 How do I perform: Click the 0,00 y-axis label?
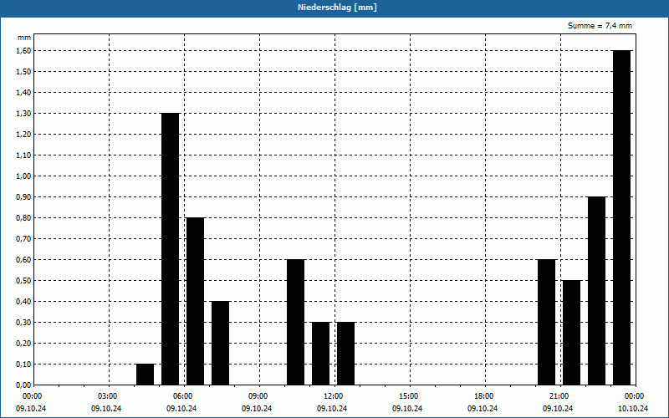coord(24,385)
